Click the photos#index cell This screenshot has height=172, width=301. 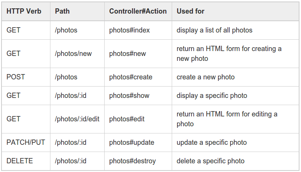pyautogui.click(x=129, y=30)
